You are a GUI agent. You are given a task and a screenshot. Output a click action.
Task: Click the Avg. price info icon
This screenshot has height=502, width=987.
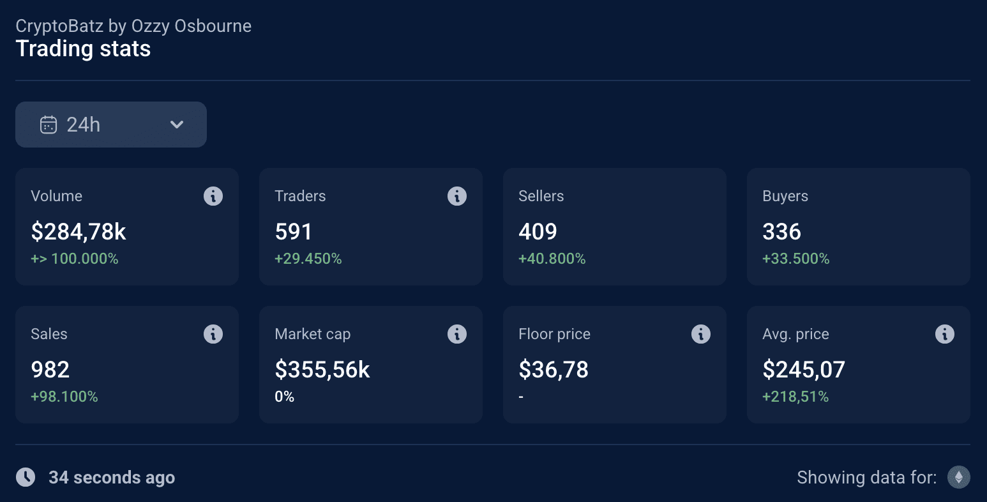[945, 334]
